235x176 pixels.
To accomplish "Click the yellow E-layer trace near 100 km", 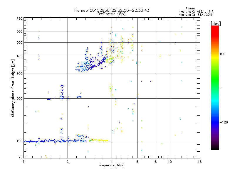I will click(x=99, y=140).
